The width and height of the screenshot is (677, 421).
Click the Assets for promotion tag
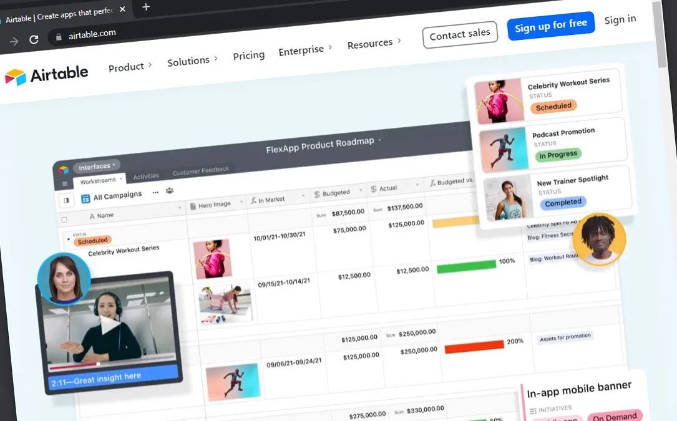[x=565, y=337]
